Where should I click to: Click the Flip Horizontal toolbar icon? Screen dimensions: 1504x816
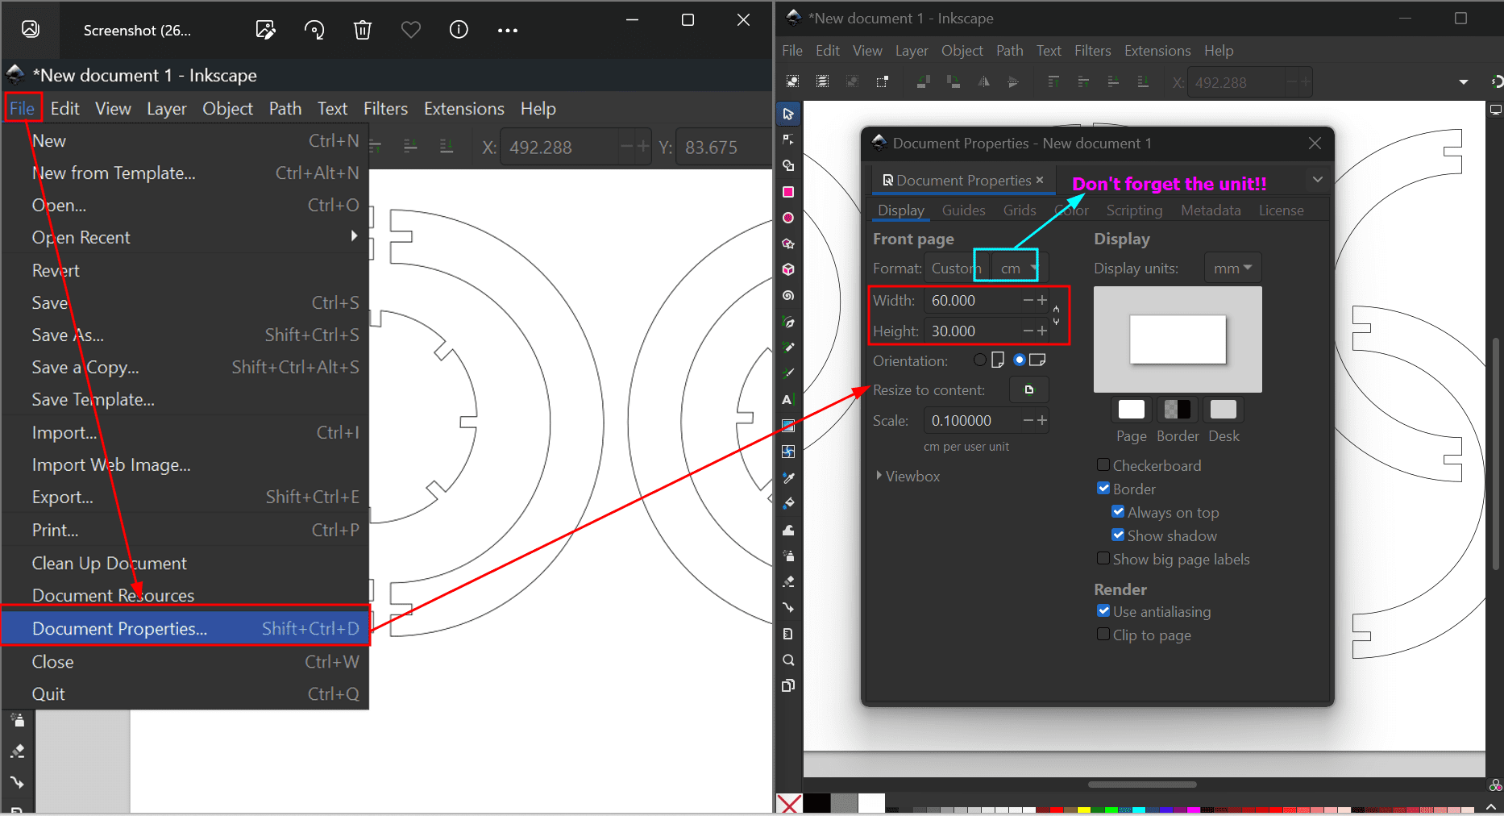pos(984,81)
